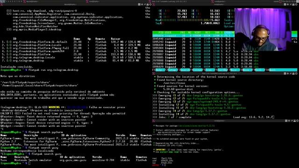Select highlighted top process row in htop
Screen dimensions: 299x168
tap(193, 35)
